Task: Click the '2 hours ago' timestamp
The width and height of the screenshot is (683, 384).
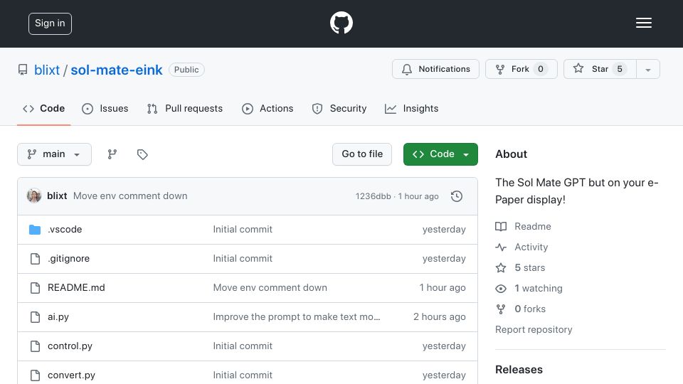Action: [x=440, y=317]
